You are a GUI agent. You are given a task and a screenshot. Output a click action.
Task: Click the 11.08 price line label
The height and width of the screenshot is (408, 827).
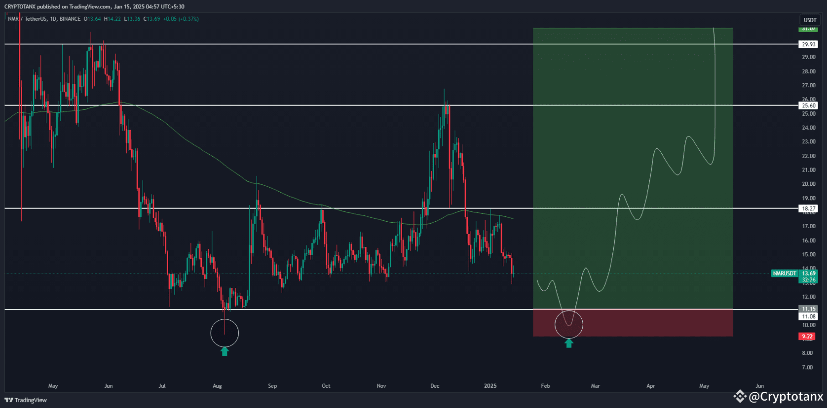[808, 316]
